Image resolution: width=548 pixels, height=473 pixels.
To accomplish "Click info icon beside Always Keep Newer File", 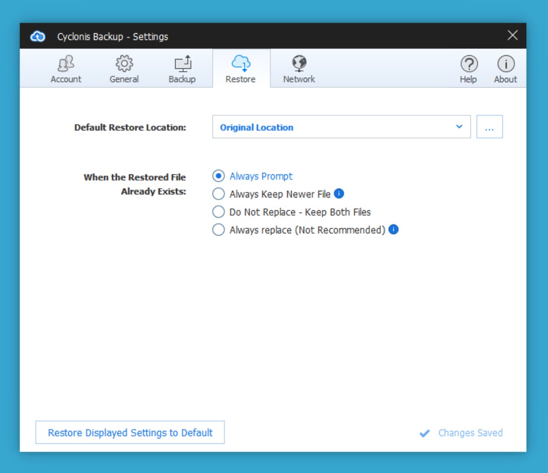I will coord(339,193).
